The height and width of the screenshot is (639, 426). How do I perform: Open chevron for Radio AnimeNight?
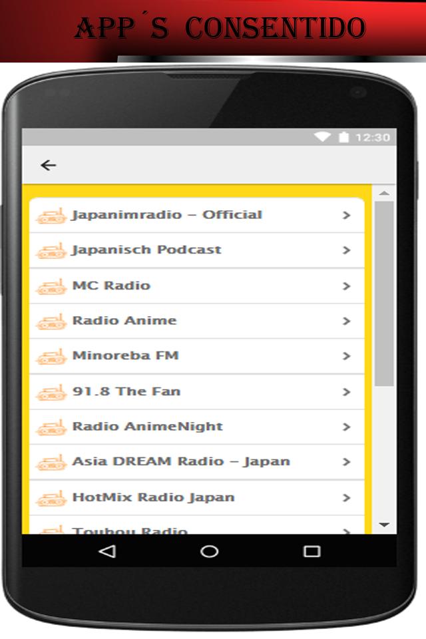(347, 427)
